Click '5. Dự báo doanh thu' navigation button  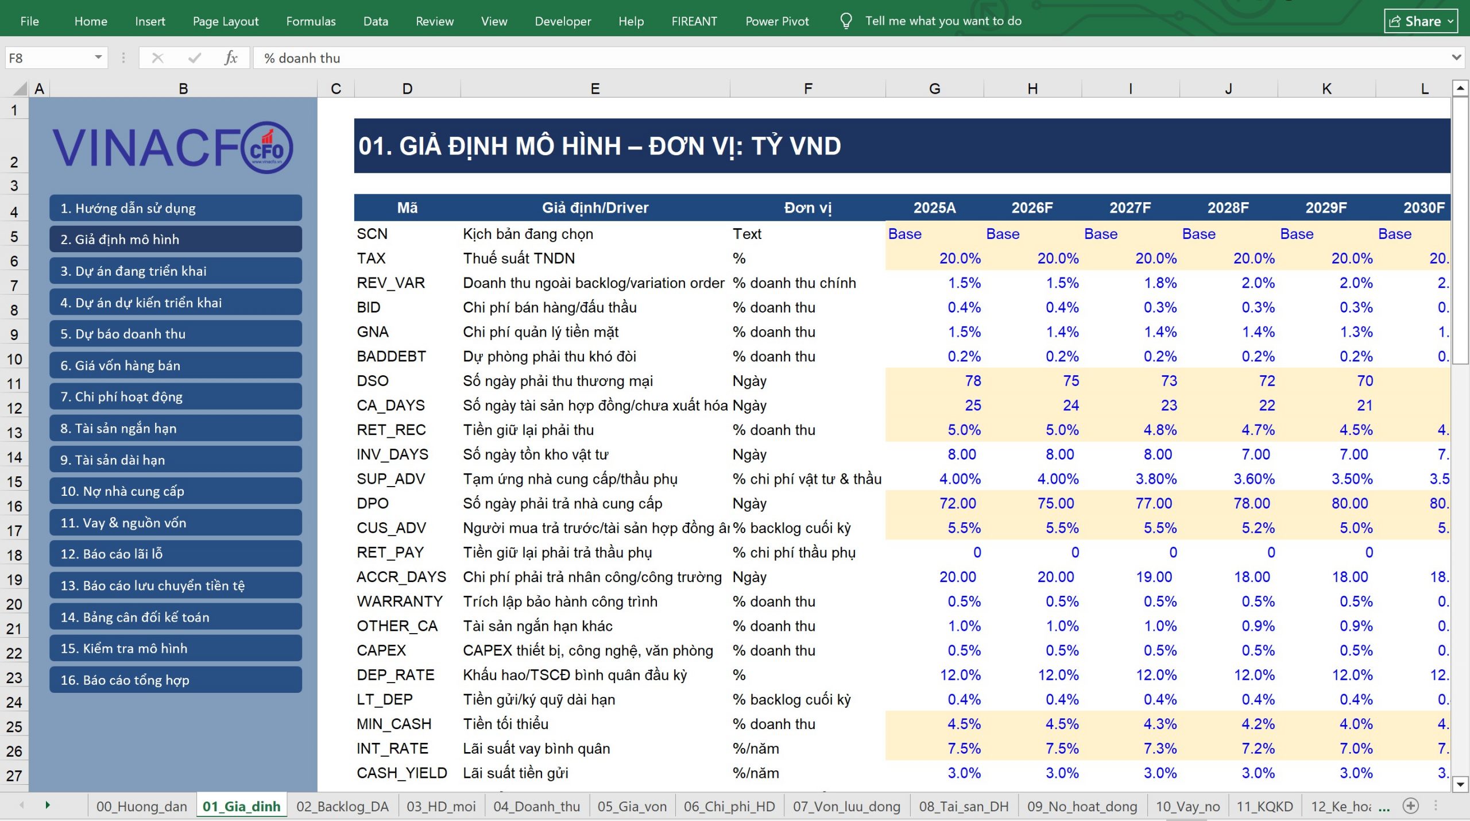(x=176, y=334)
